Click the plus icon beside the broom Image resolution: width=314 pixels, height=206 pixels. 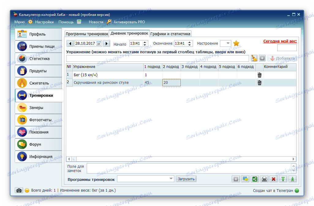click(262, 58)
